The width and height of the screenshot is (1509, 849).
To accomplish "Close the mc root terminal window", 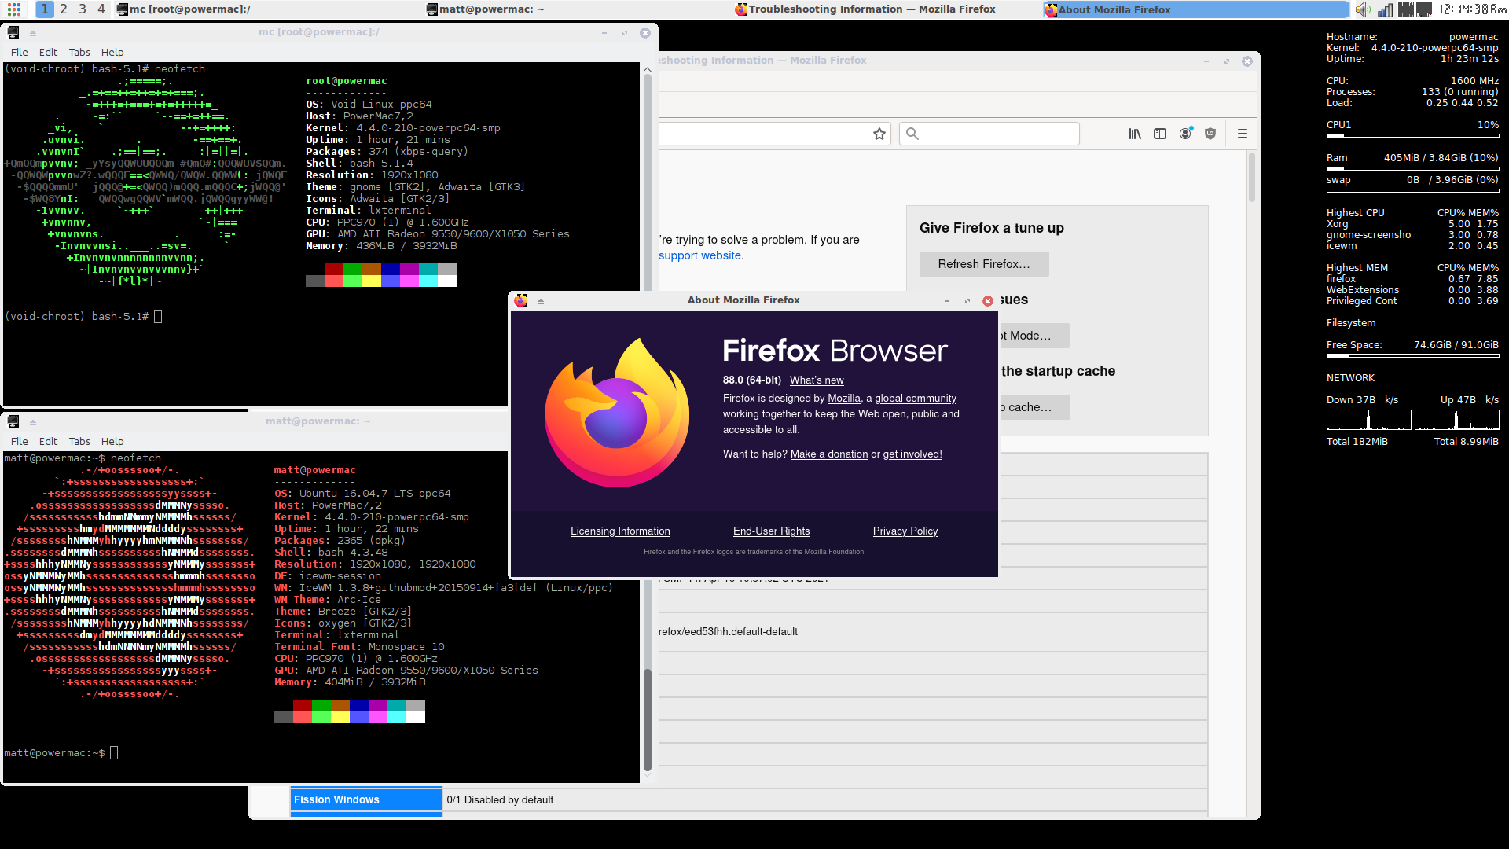I will (x=645, y=33).
